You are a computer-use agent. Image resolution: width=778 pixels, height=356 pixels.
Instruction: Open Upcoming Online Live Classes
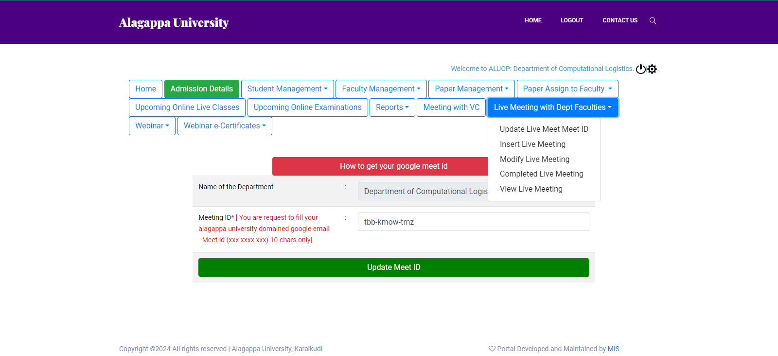pos(187,107)
